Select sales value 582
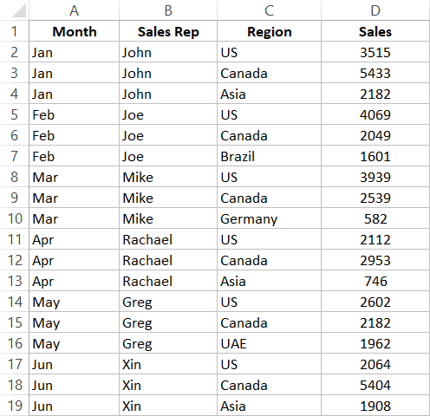 (375, 218)
